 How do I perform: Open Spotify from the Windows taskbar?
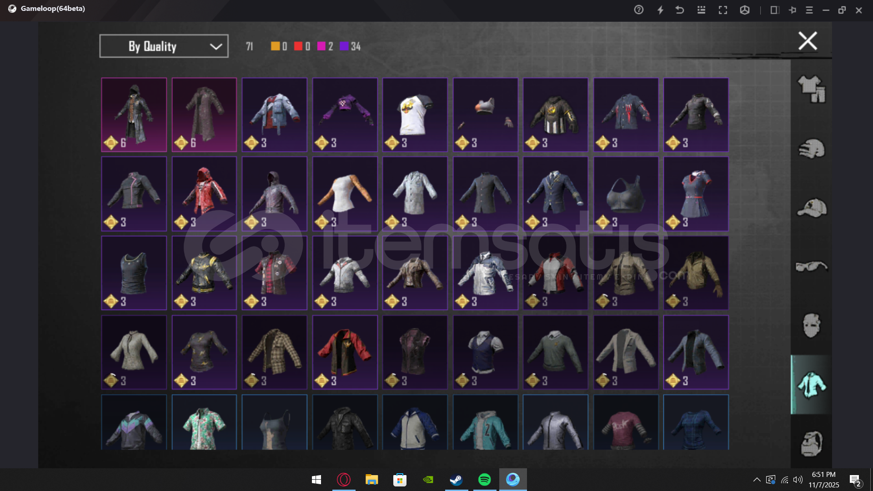pos(485,480)
